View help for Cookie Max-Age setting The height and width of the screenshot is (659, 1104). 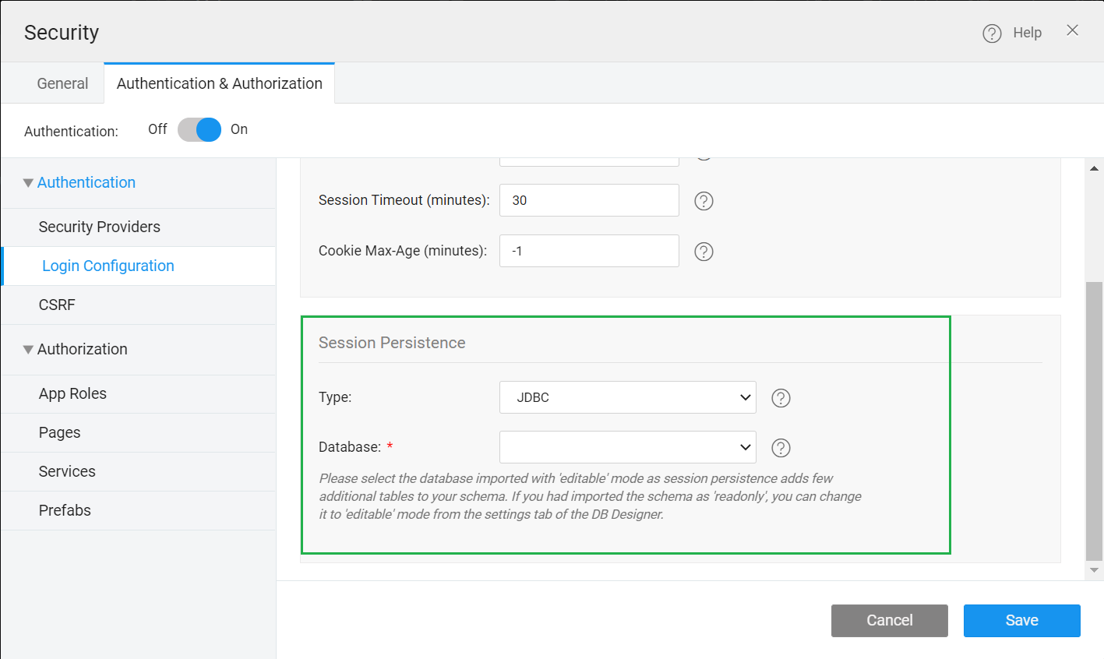704,251
